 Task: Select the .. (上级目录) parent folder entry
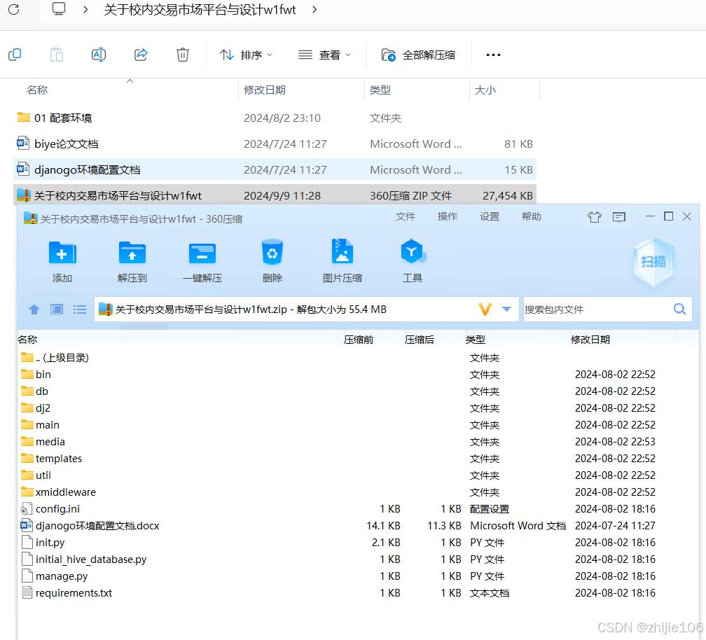(55, 358)
